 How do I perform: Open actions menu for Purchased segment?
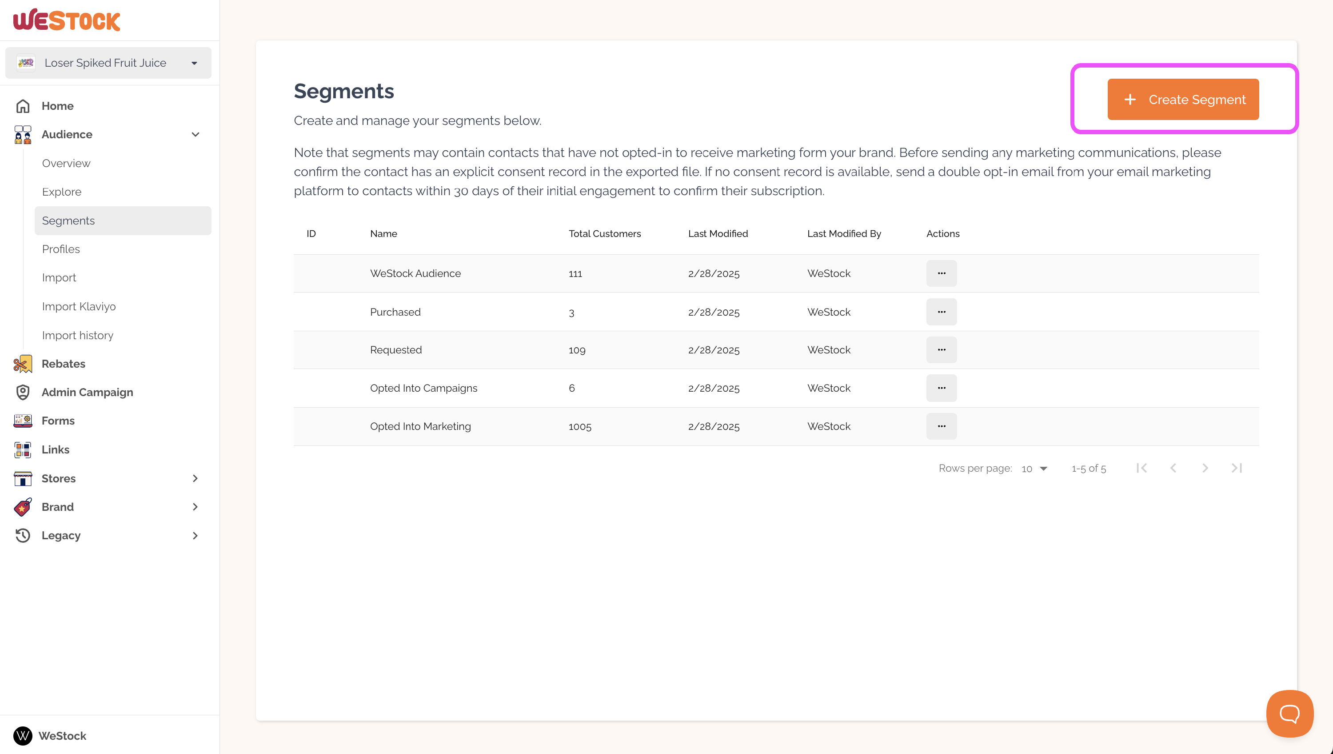pyautogui.click(x=941, y=312)
